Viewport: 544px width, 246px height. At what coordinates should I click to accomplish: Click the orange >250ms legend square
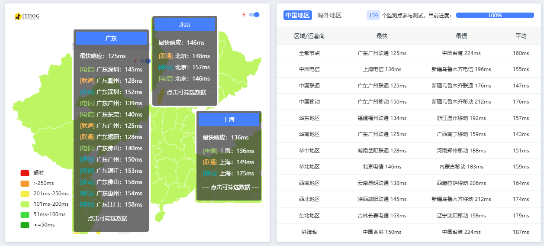[x=25, y=183]
